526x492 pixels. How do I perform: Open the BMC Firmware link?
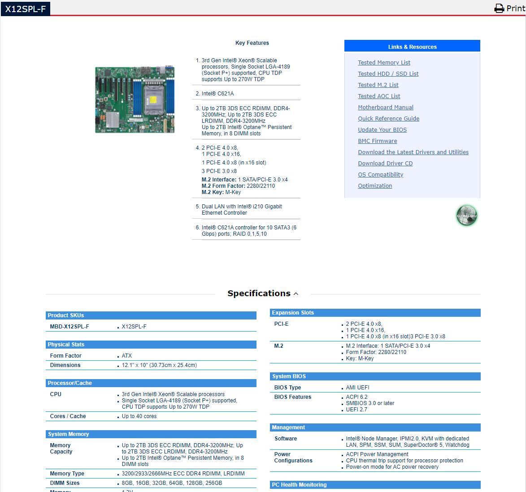coord(377,141)
